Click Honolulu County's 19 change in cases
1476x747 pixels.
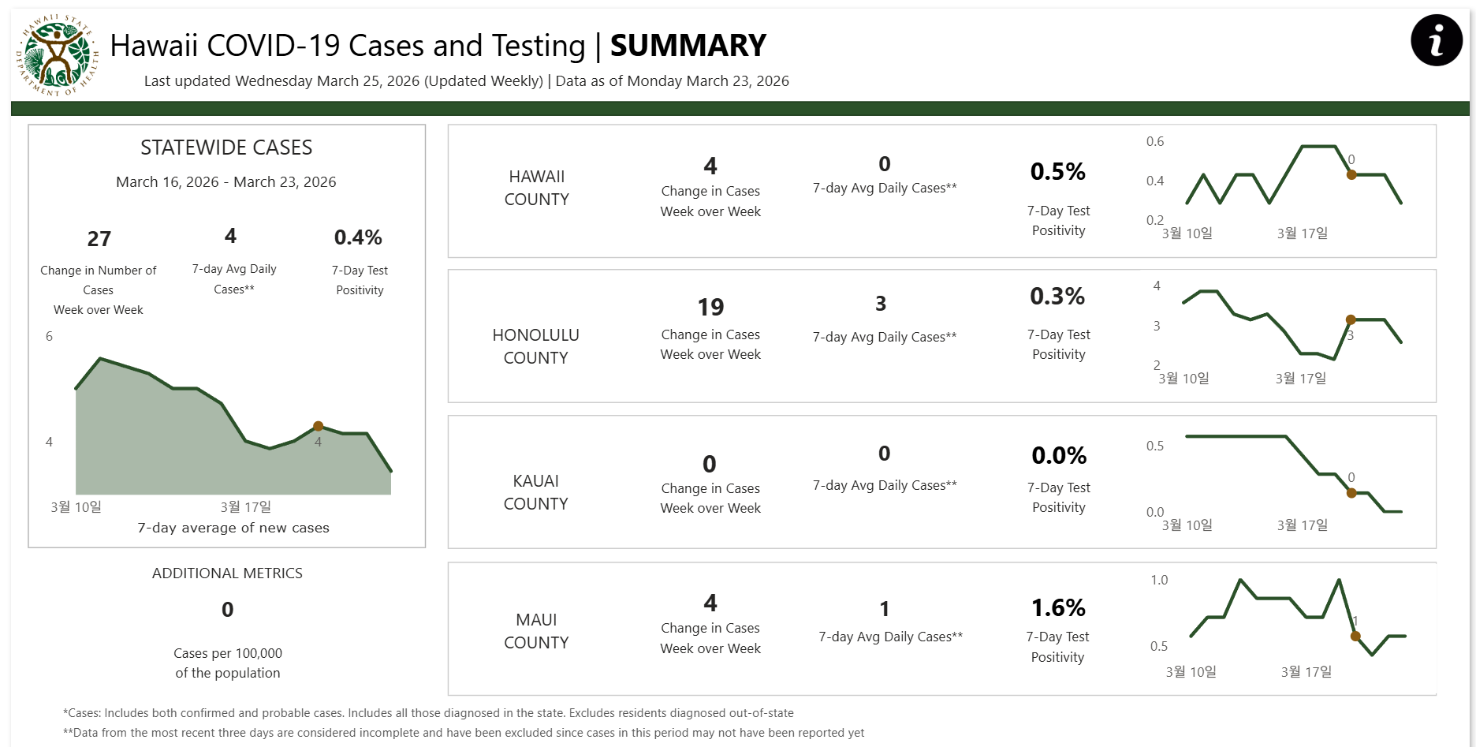pos(710,307)
